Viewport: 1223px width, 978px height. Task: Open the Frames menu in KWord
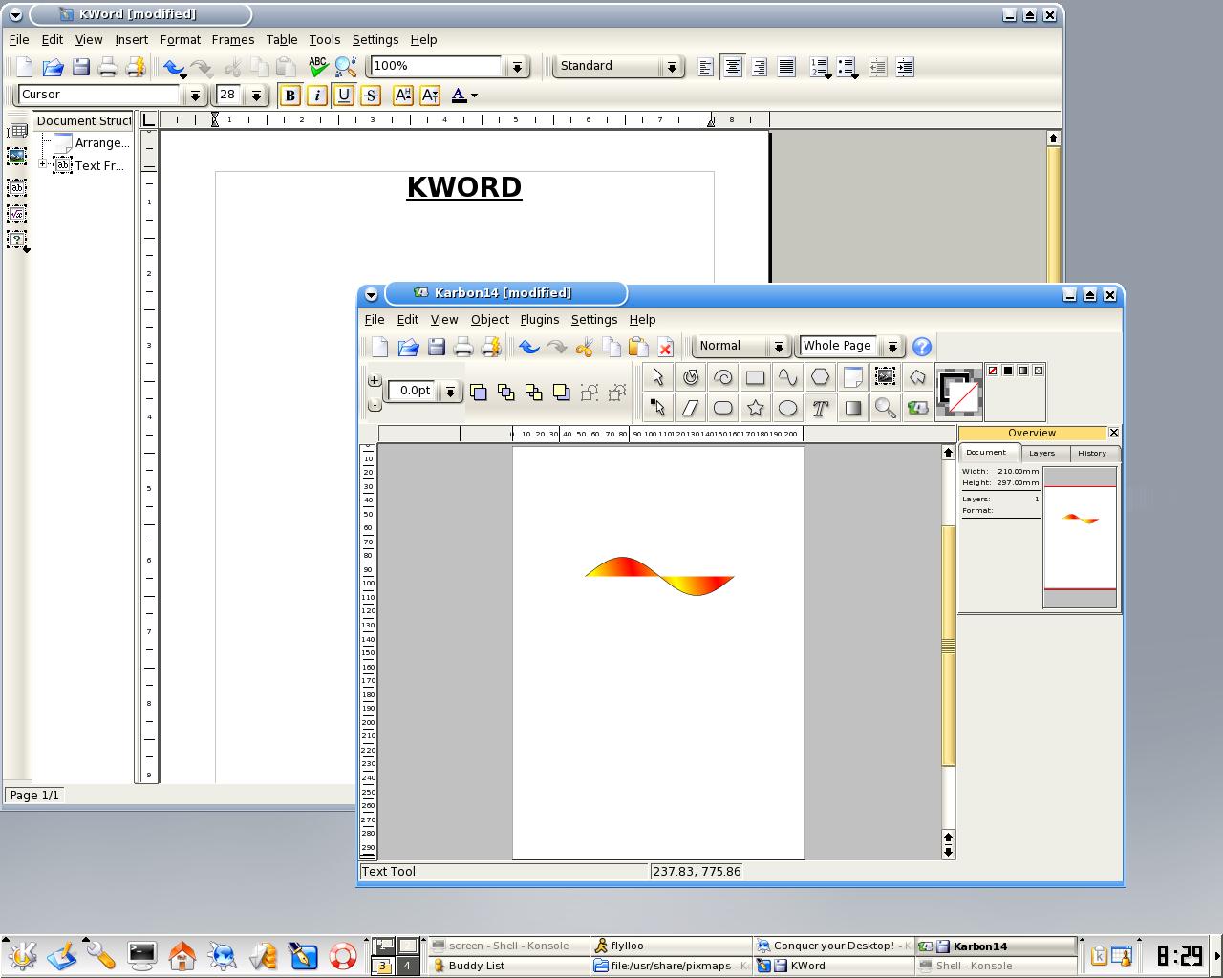click(232, 39)
